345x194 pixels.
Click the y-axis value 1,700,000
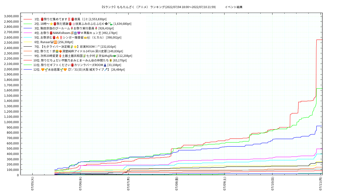[x=11, y=85]
